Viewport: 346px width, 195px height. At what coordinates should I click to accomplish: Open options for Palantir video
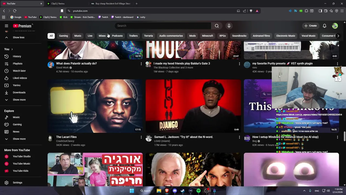click(141, 64)
